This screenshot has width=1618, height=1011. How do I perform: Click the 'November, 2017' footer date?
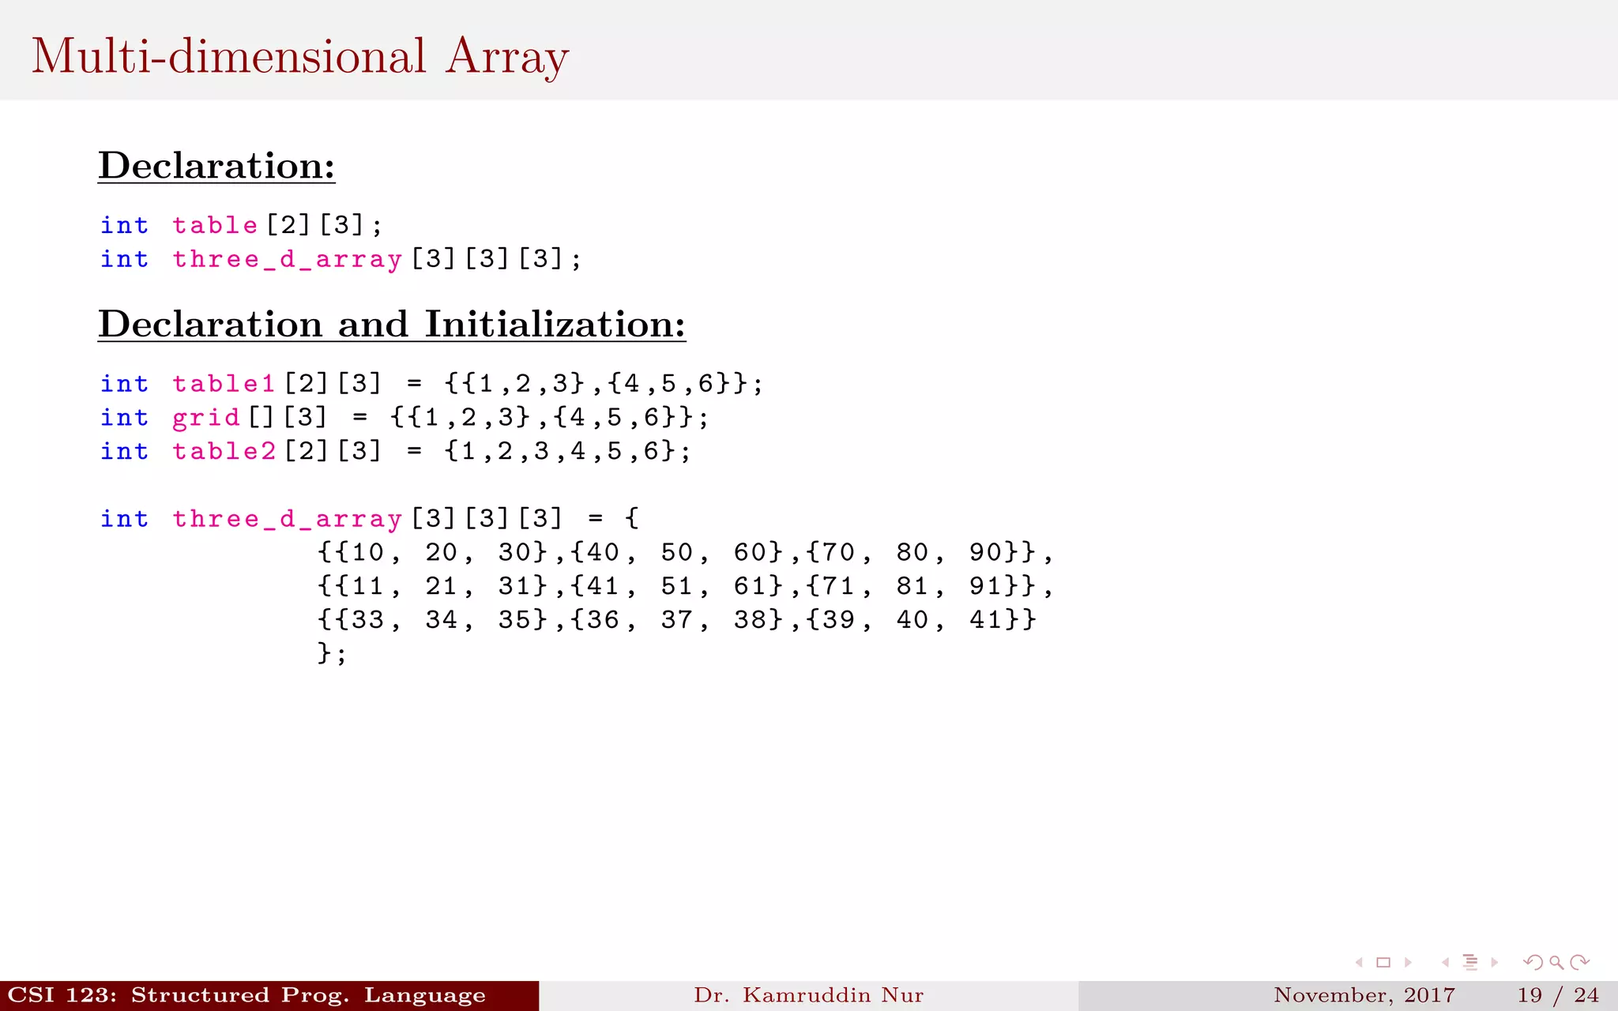[1364, 995]
